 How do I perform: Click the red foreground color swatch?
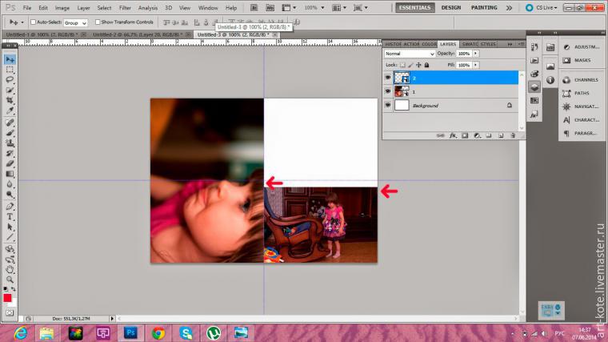click(x=7, y=298)
